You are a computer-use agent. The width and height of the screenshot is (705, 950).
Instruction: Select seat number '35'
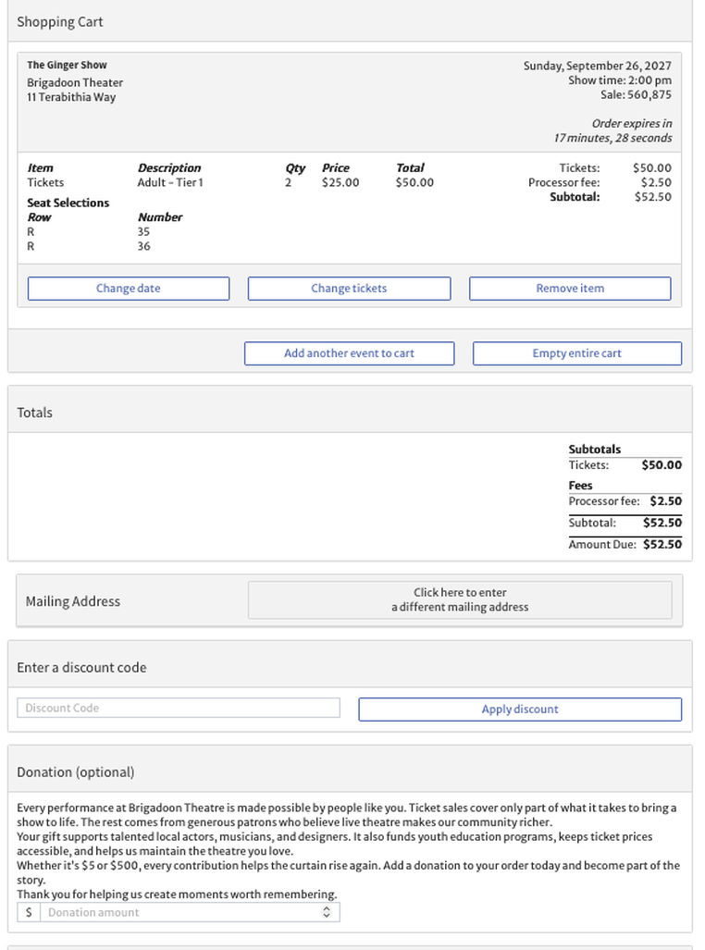pos(143,231)
